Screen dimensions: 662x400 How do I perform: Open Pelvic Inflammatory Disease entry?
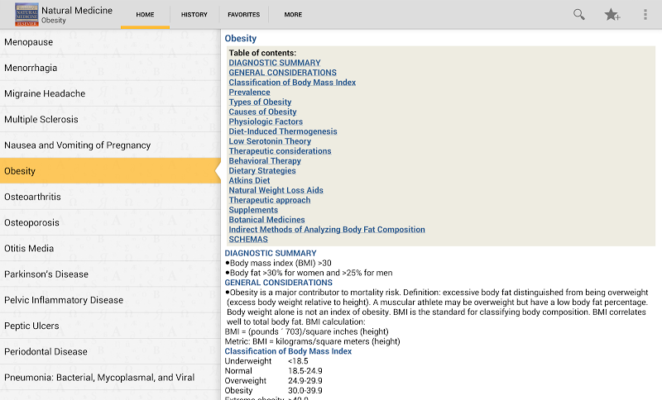pyautogui.click(x=110, y=300)
